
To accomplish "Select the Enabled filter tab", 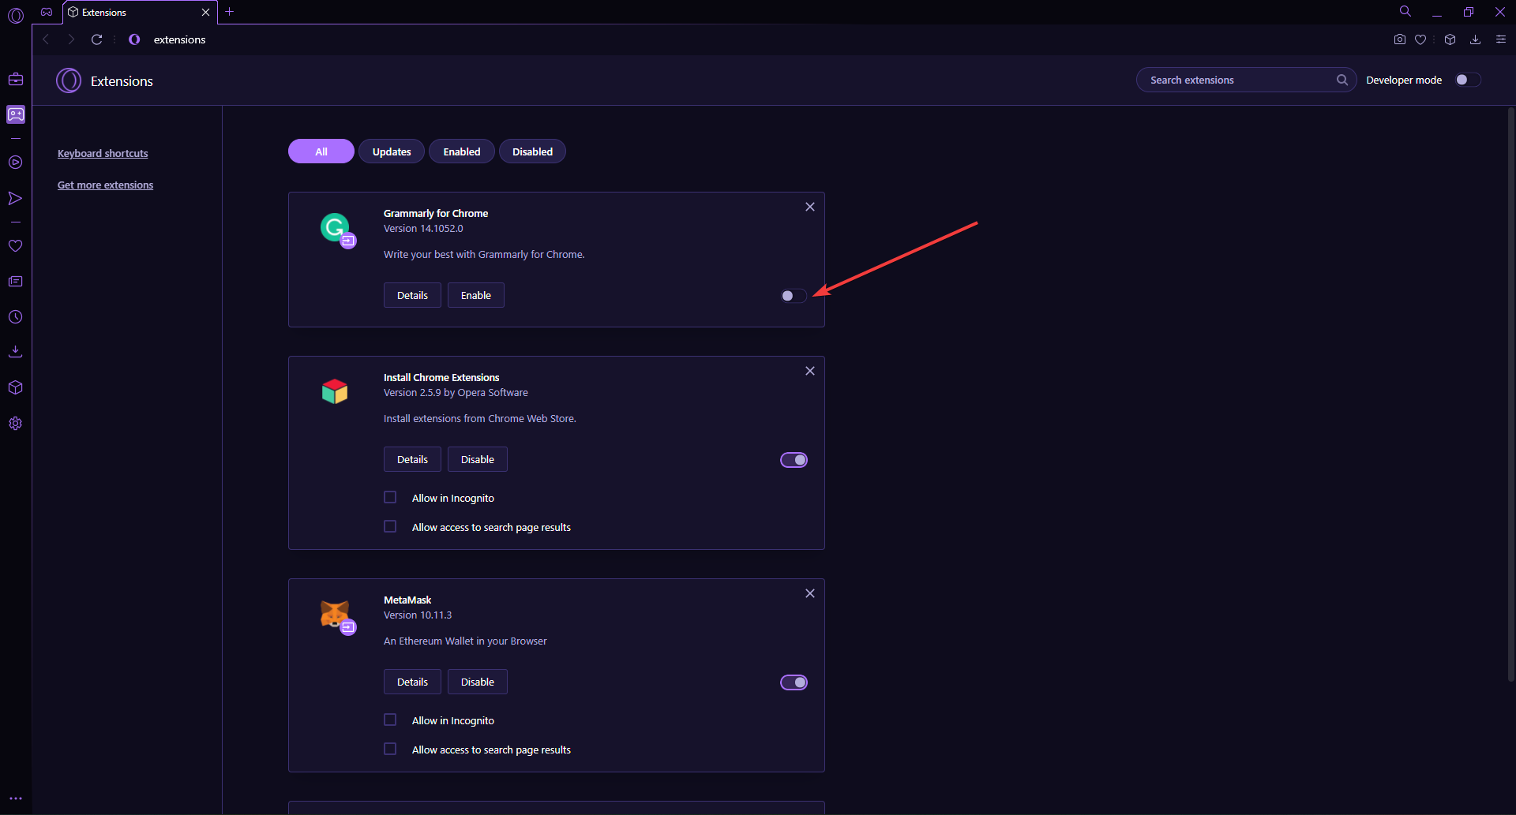I will (462, 151).
